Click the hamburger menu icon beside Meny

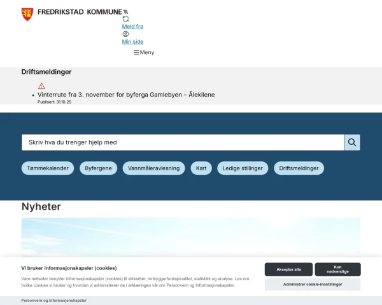tap(136, 53)
